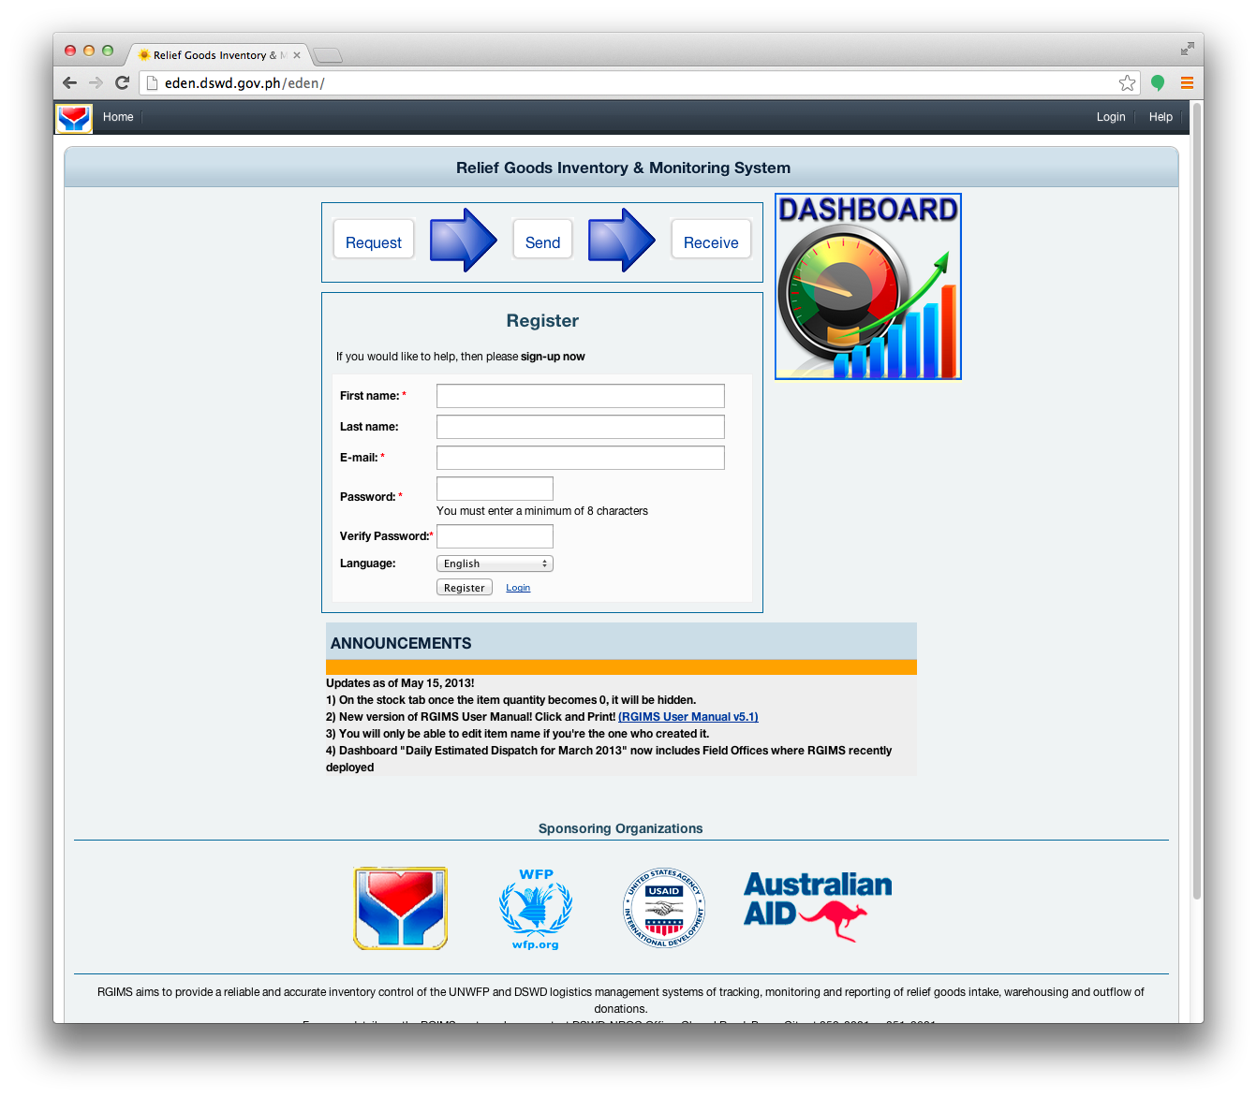The width and height of the screenshot is (1257, 1097).
Task: Open the Help menu item
Action: pyautogui.click(x=1161, y=117)
